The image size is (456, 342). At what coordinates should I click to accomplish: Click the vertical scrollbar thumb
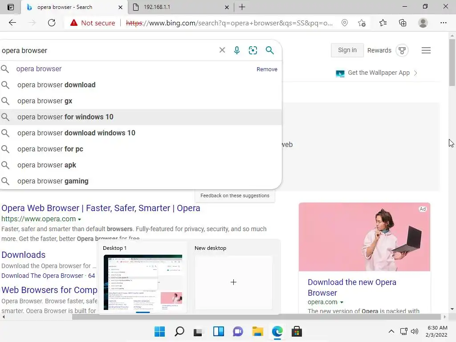[452, 62]
